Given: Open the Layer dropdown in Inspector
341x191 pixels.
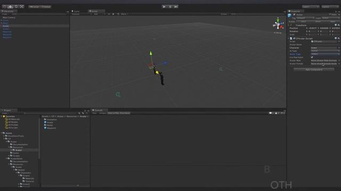Looking at the screenshot, I should [330, 18].
